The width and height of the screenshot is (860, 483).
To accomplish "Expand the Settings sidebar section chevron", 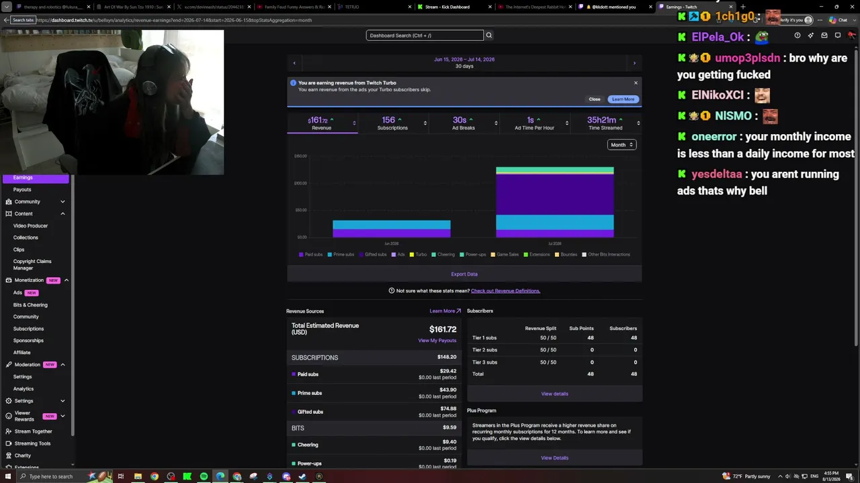I will pos(62,401).
